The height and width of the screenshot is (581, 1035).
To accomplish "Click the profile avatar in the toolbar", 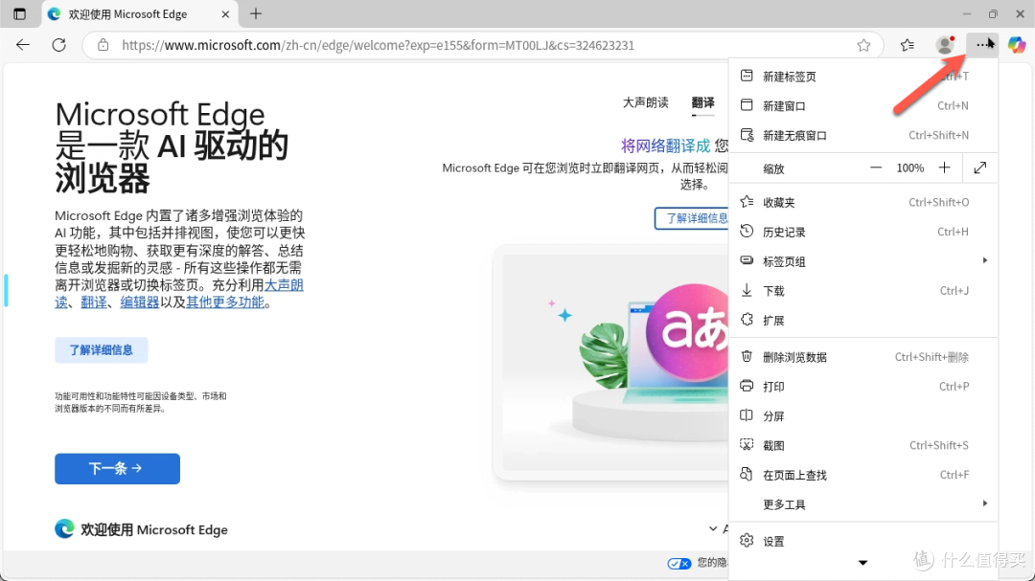I will [944, 44].
